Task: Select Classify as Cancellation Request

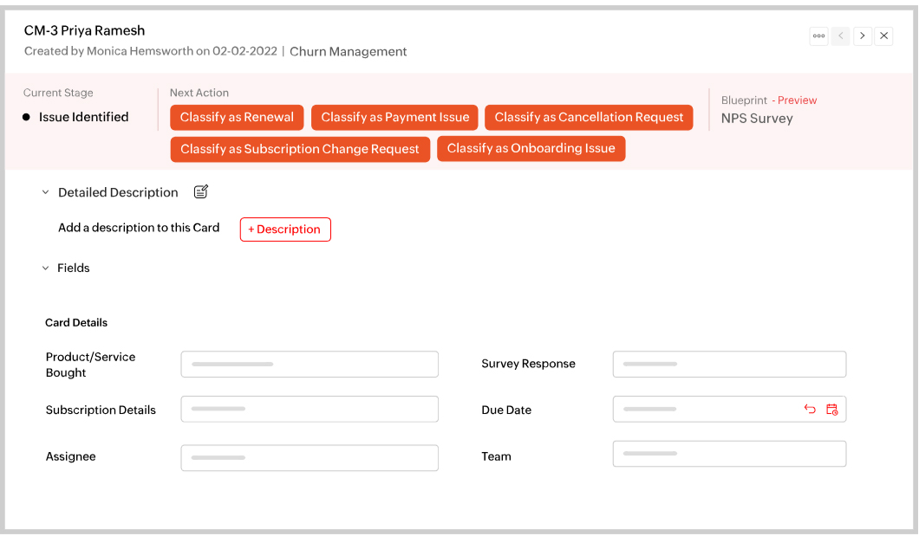Action: click(x=589, y=117)
